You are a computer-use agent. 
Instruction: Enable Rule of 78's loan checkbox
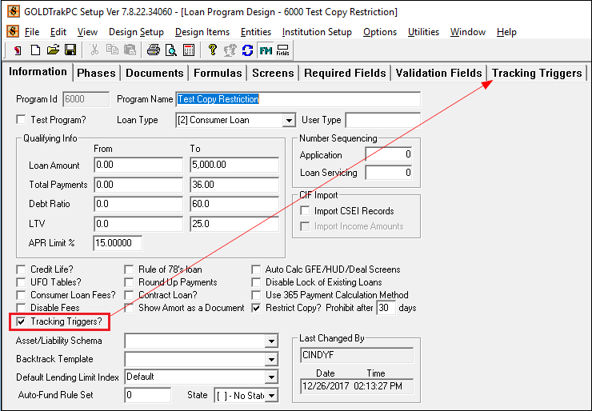[129, 269]
